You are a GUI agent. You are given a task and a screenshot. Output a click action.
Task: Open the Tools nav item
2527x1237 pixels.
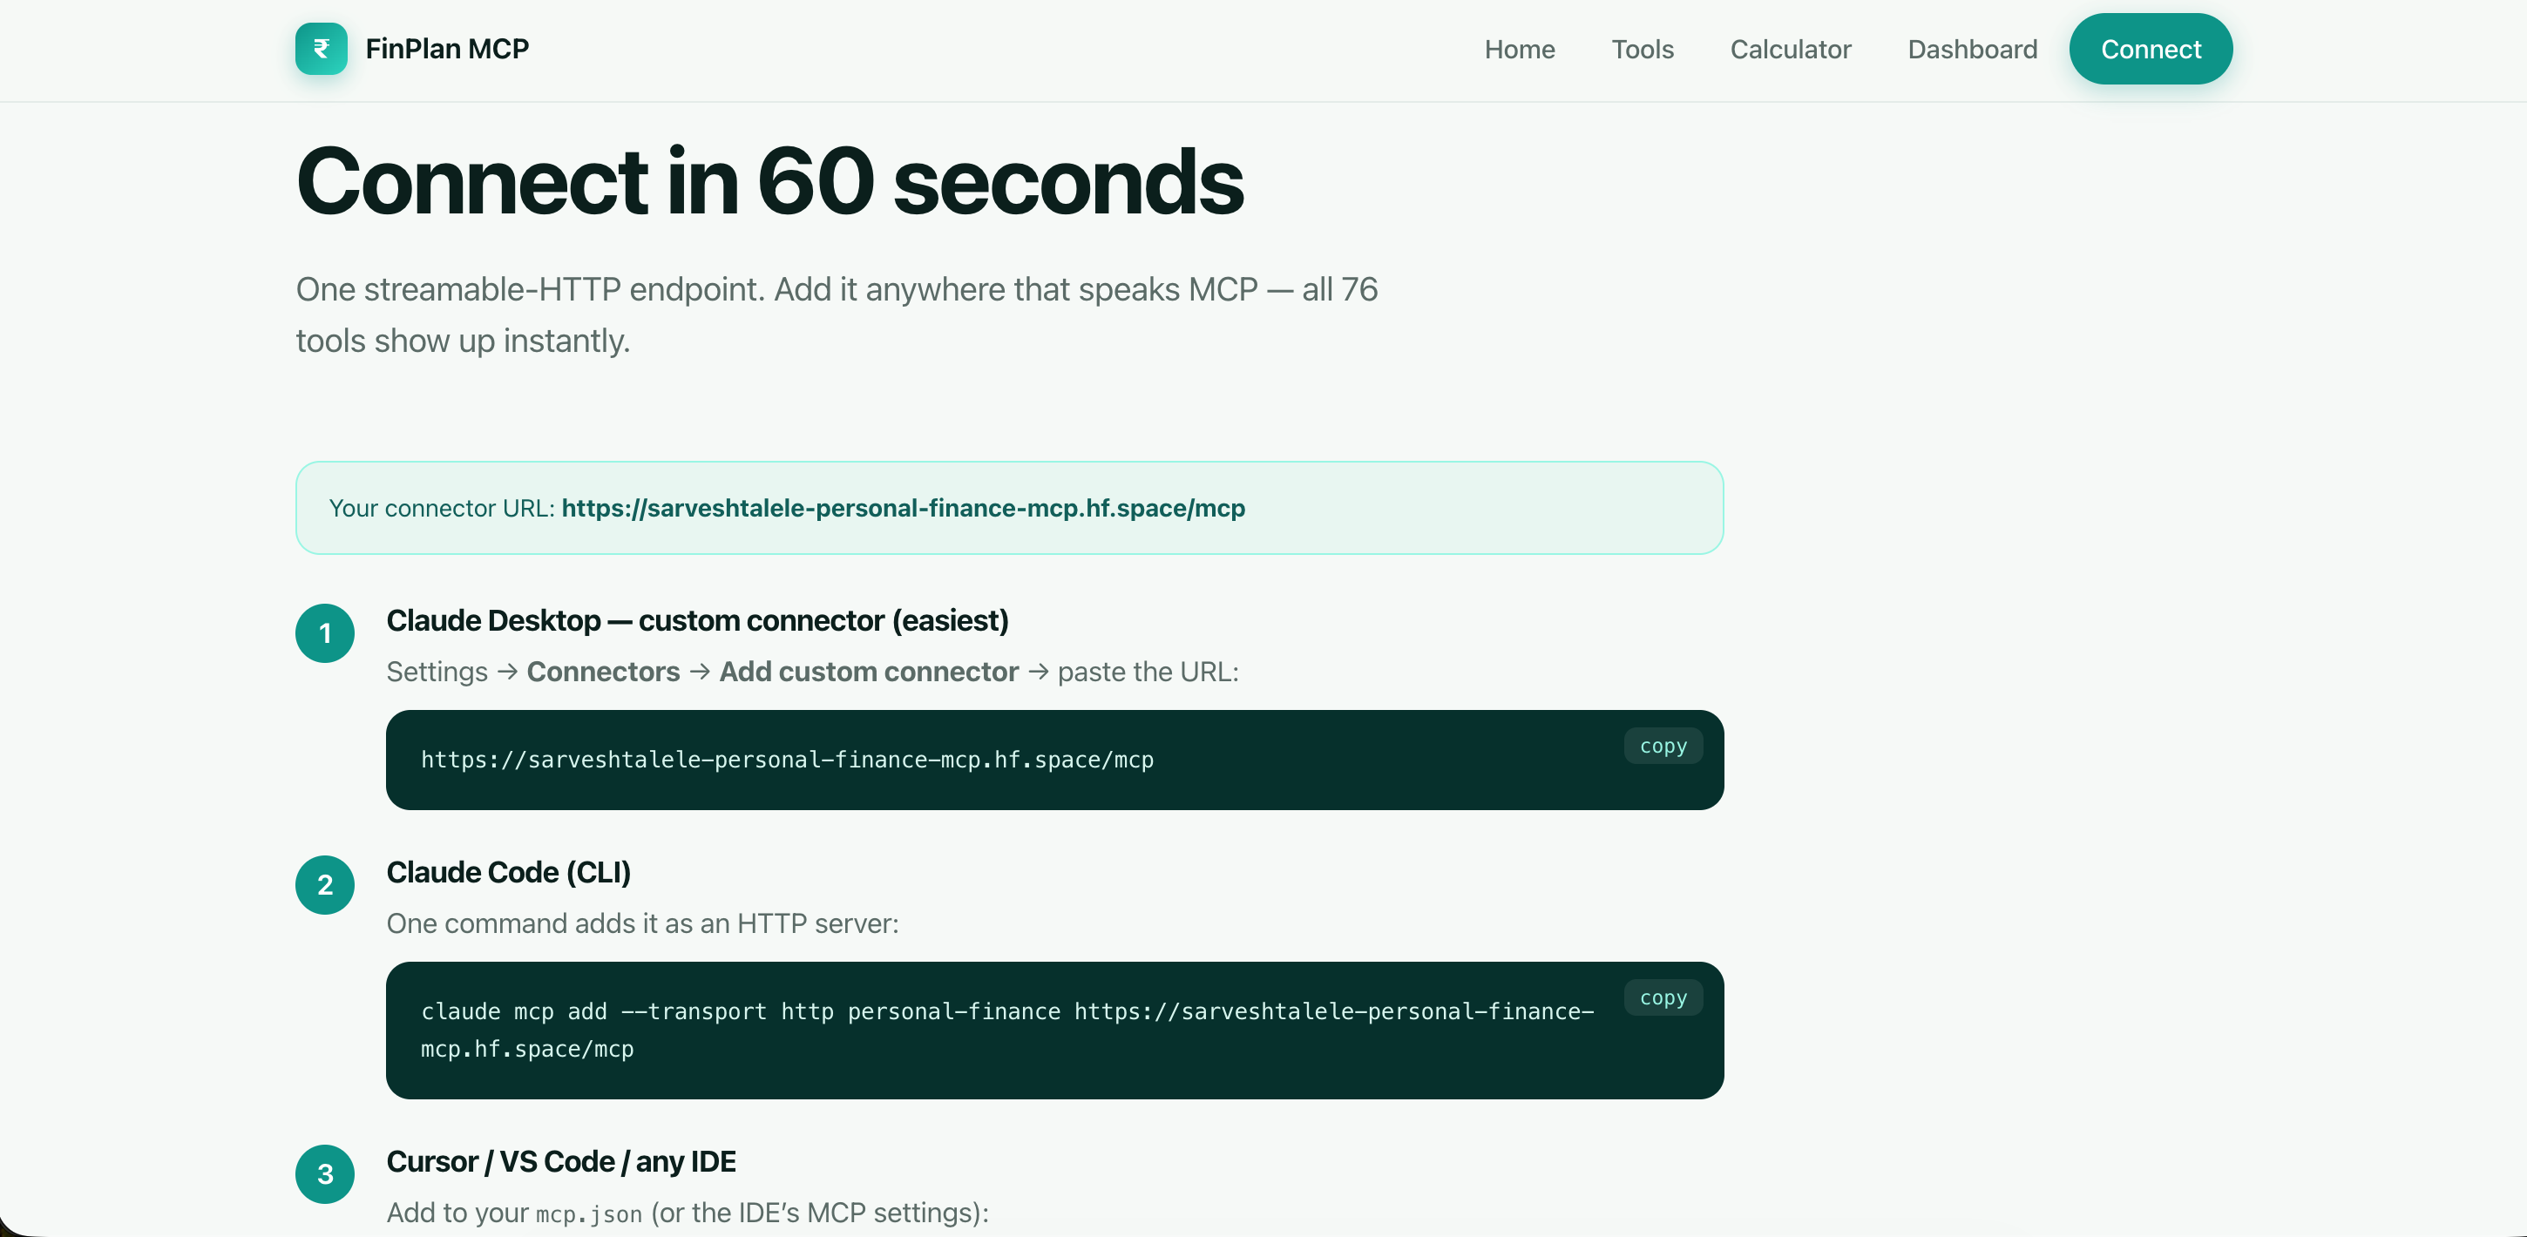point(1643,49)
